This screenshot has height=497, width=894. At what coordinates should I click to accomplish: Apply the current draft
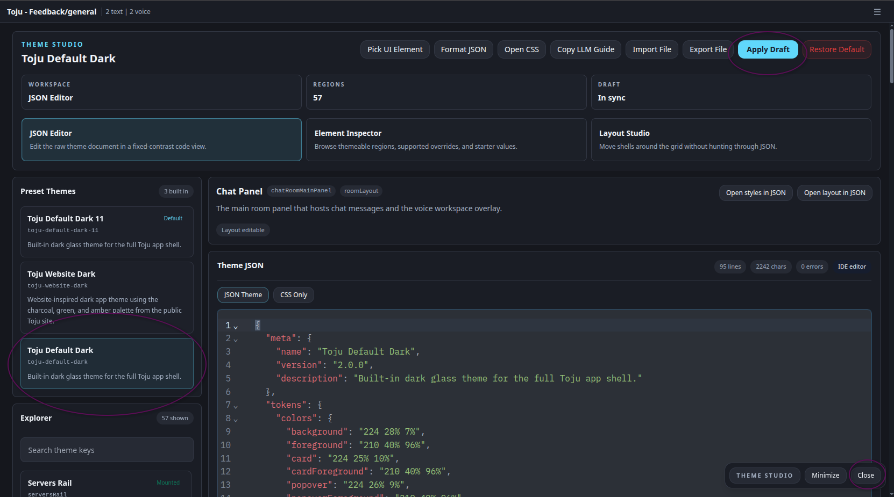click(768, 49)
